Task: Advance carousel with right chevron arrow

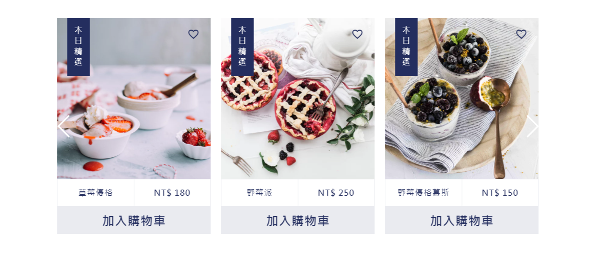Action: (x=532, y=126)
